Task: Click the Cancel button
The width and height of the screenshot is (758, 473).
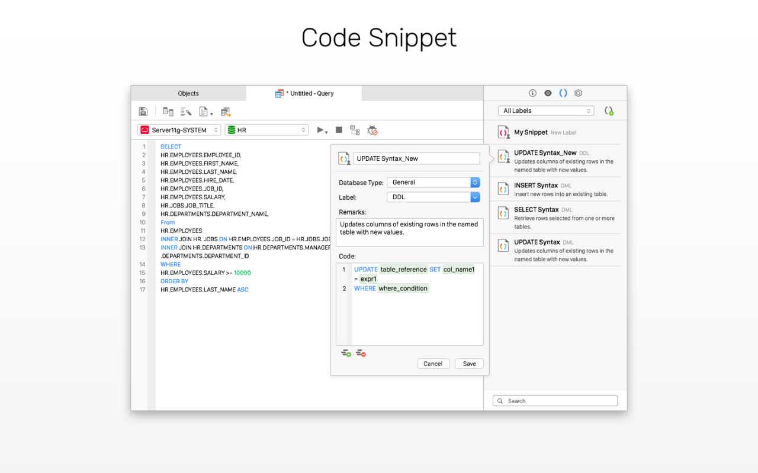Action: pyautogui.click(x=433, y=364)
